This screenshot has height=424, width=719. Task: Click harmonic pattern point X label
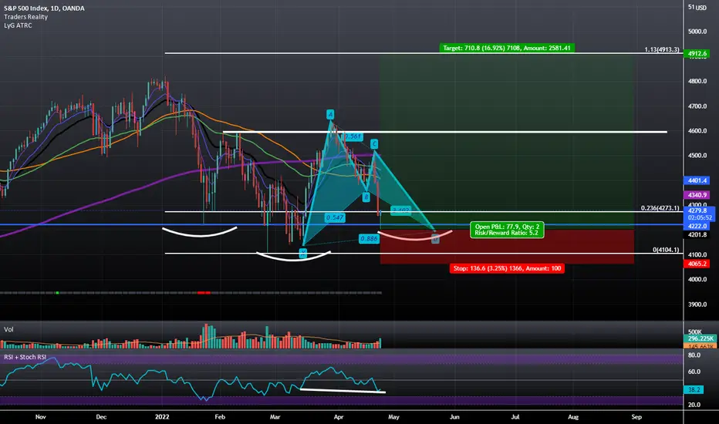(302, 254)
